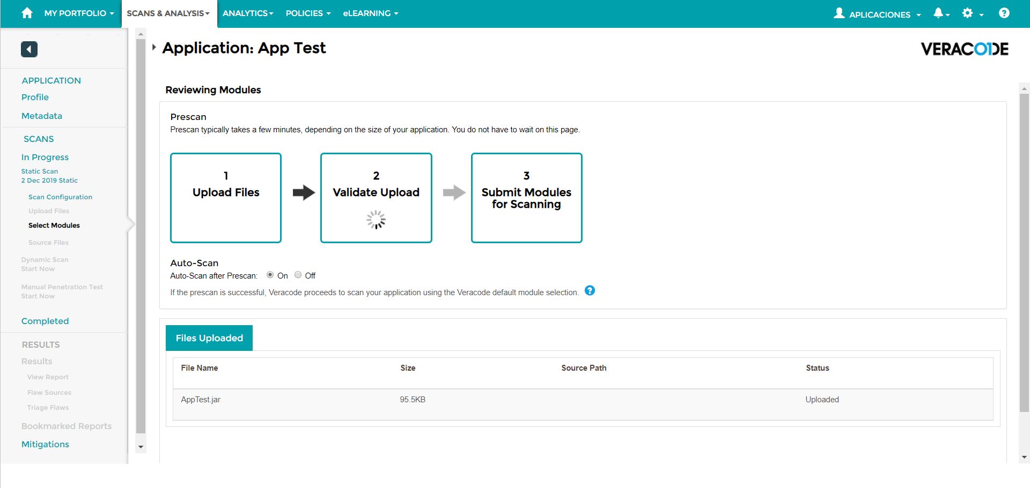The height and width of the screenshot is (488, 1030).
Task: Click View Report sidebar item
Action: coord(48,377)
